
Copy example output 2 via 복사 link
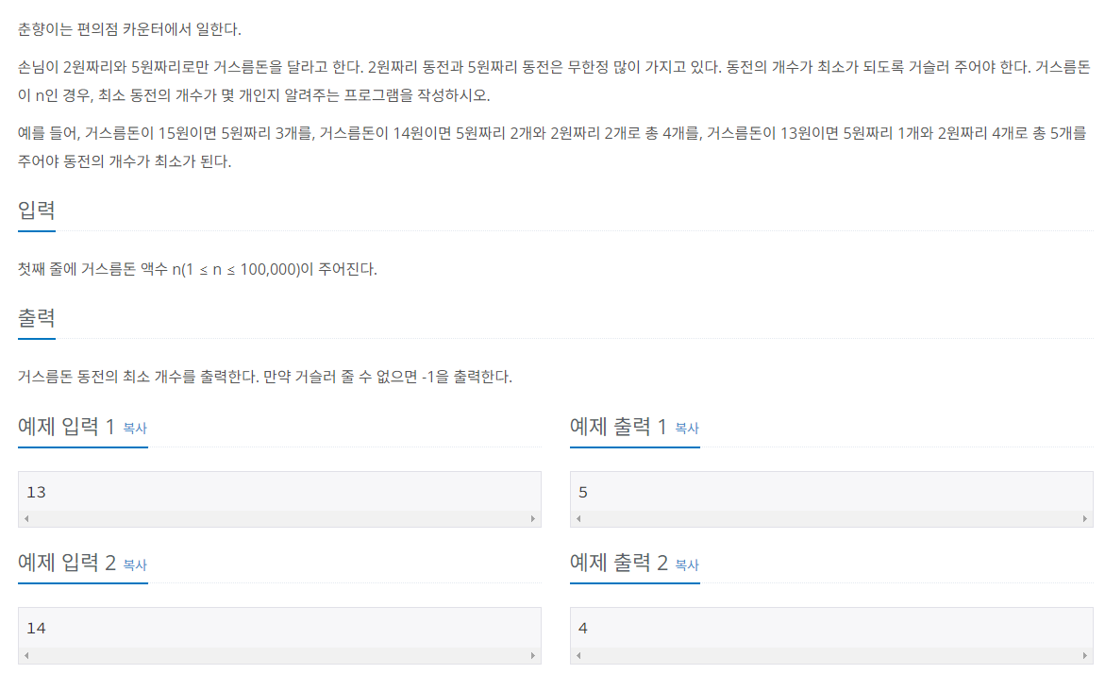click(686, 564)
